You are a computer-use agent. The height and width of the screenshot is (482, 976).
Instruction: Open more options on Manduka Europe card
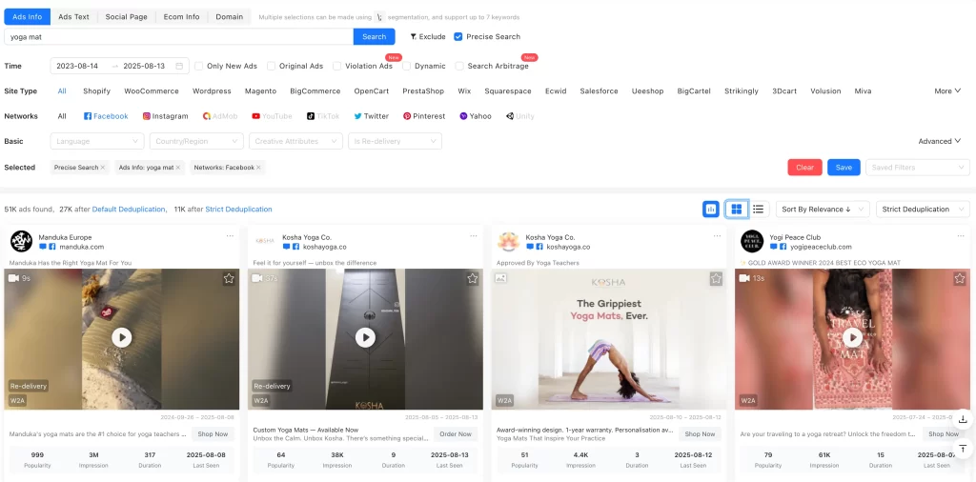pos(231,236)
